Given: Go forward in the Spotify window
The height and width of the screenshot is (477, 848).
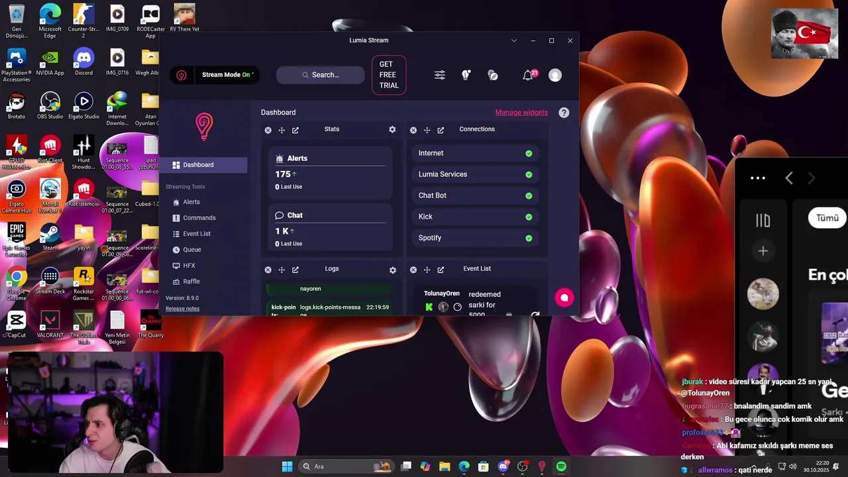Looking at the screenshot, I should tap(812, 178).
